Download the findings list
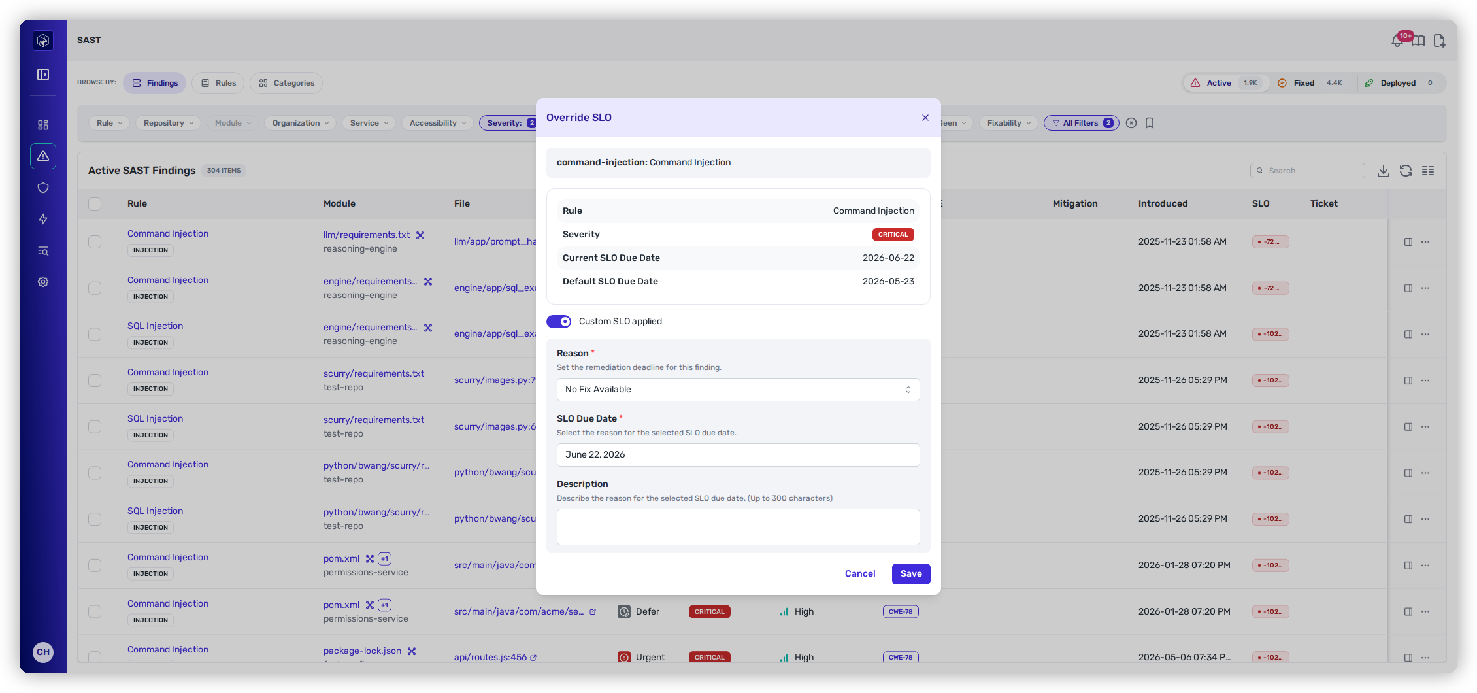1477x693 pixels. pyautogui.click(x=1384, y=171)
